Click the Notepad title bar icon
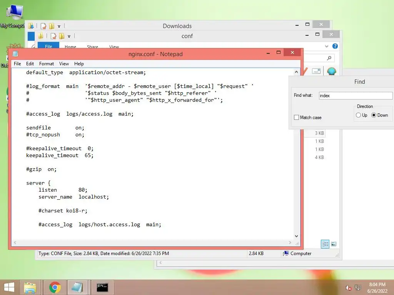This screenshot has width=394, height=295. (15, 54)
